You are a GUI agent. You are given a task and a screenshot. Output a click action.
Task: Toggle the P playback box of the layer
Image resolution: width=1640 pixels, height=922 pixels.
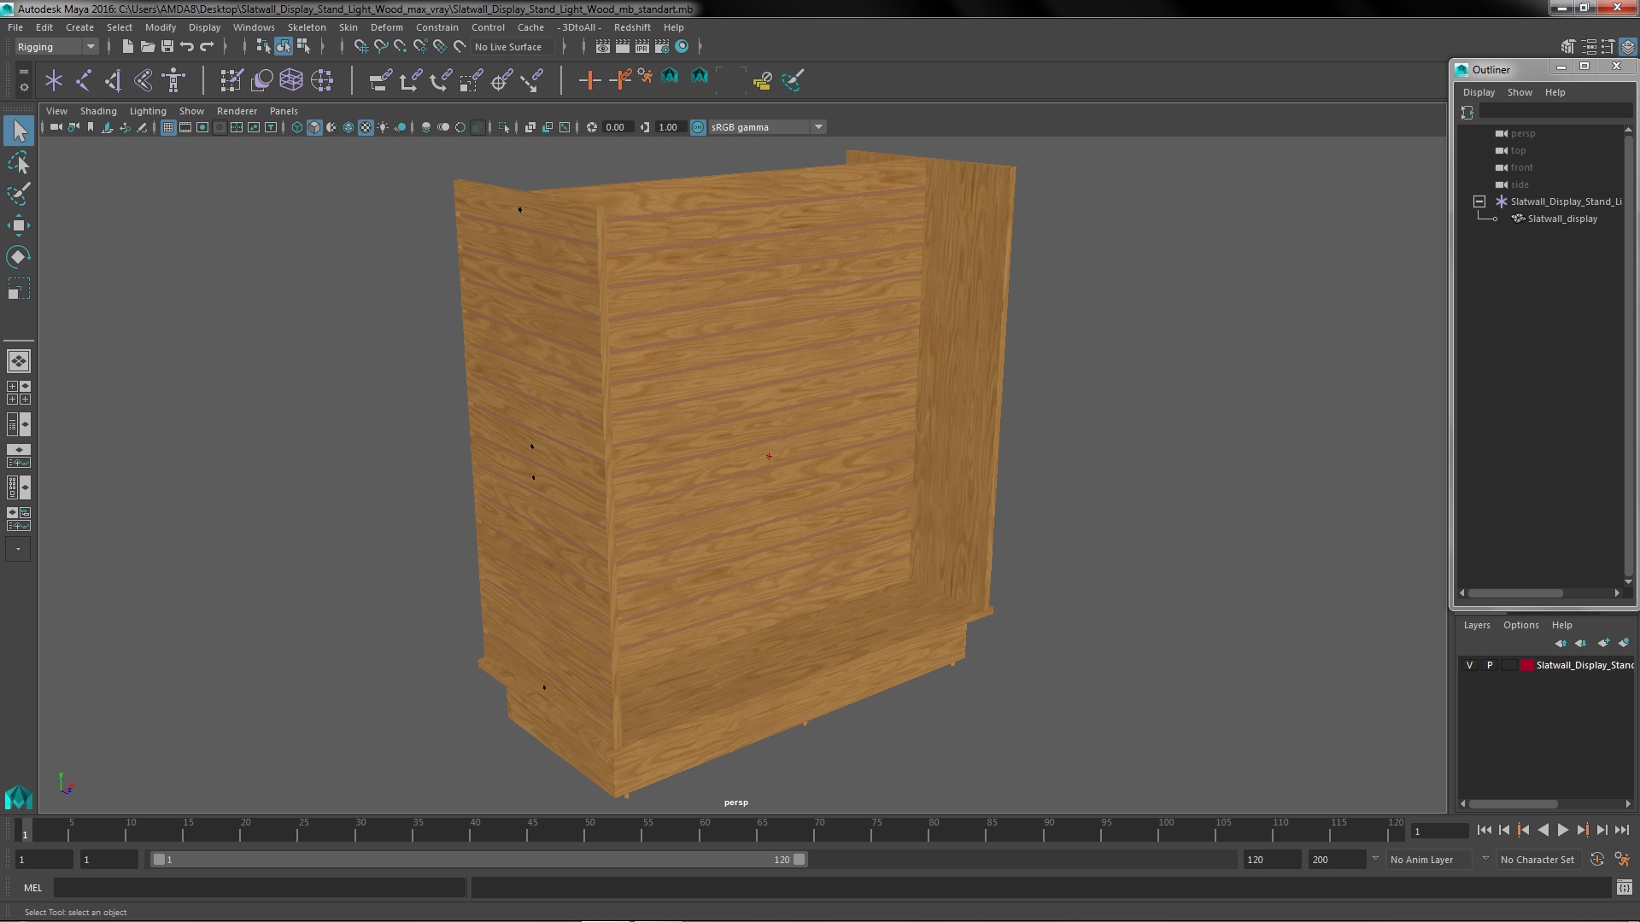click(1490, 665)
